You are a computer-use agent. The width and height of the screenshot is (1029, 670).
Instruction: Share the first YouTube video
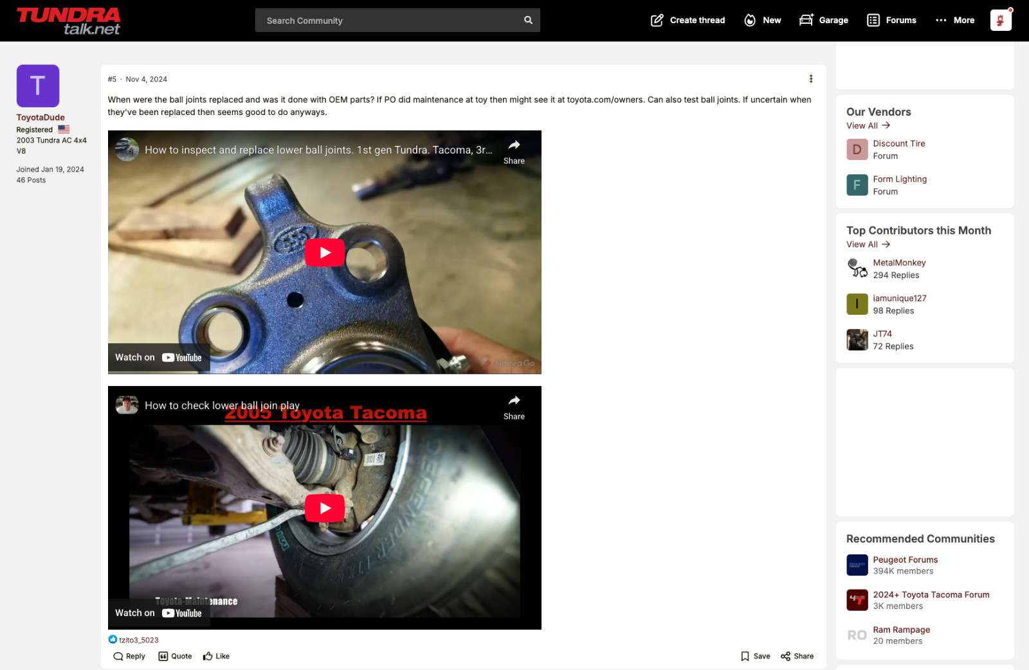click(x=514, y=152)
